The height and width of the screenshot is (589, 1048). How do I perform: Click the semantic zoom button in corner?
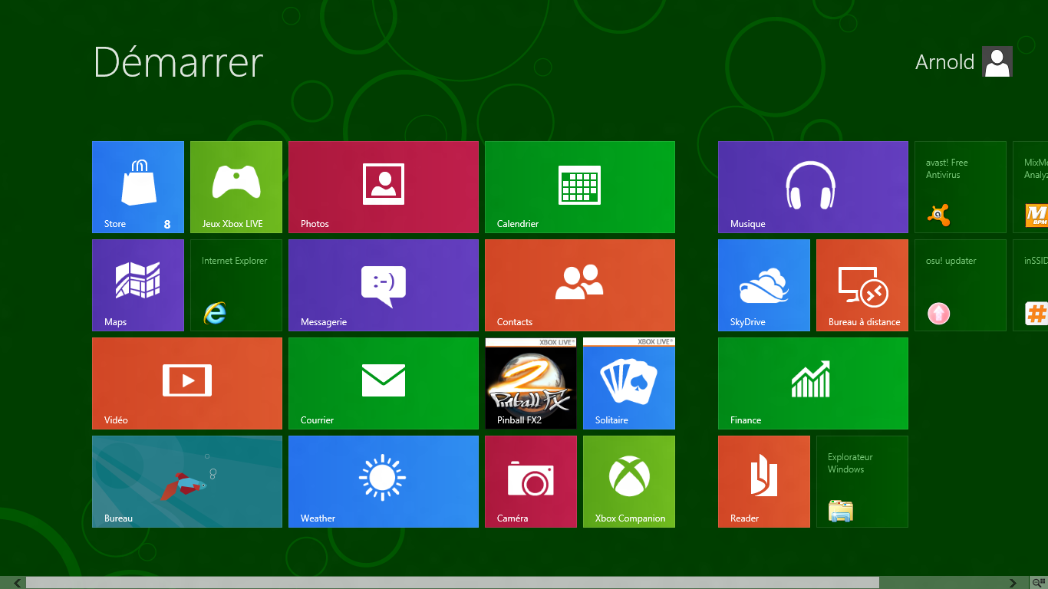tap(1037, 583)
